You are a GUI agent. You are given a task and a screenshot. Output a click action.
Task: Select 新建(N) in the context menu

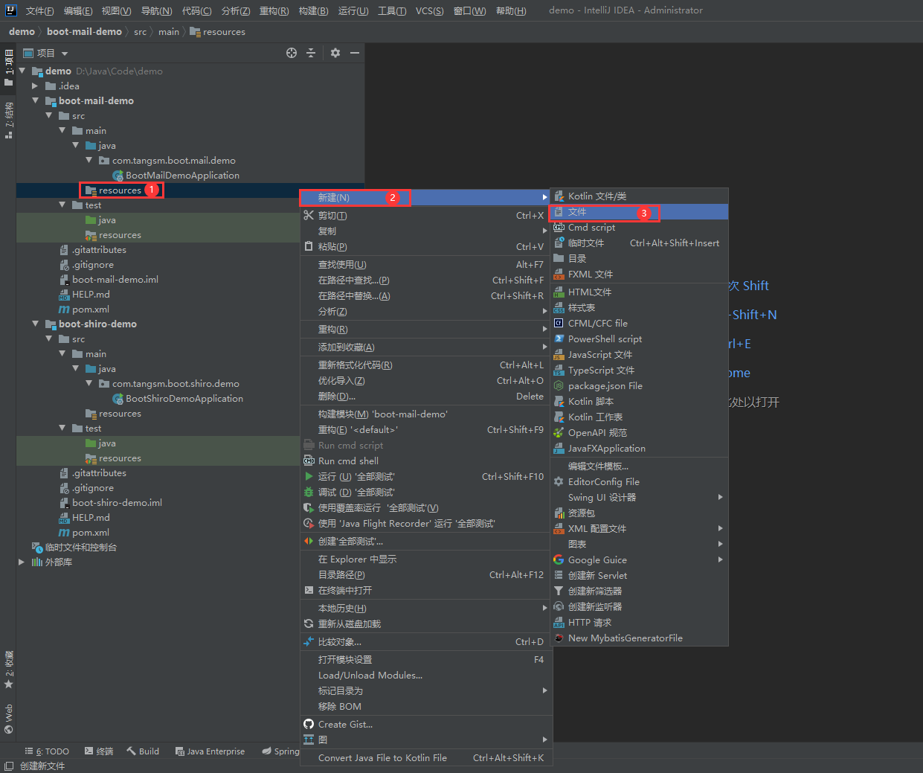pos(425,197)
